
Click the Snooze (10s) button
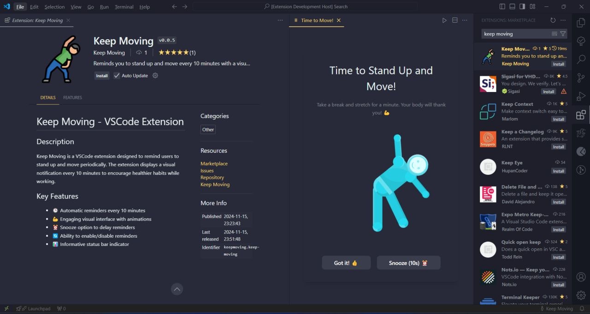tap(408, 263)
